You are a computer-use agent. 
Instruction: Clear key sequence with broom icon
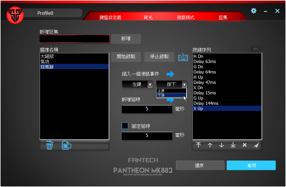pyautogui.click(x=256, y=145)
